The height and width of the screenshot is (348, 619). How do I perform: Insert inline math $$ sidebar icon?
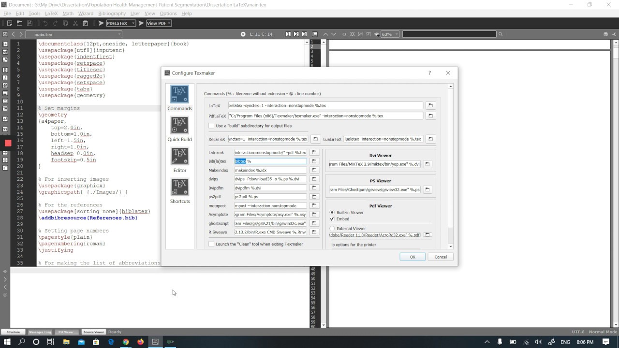click(x=5, y=130)
